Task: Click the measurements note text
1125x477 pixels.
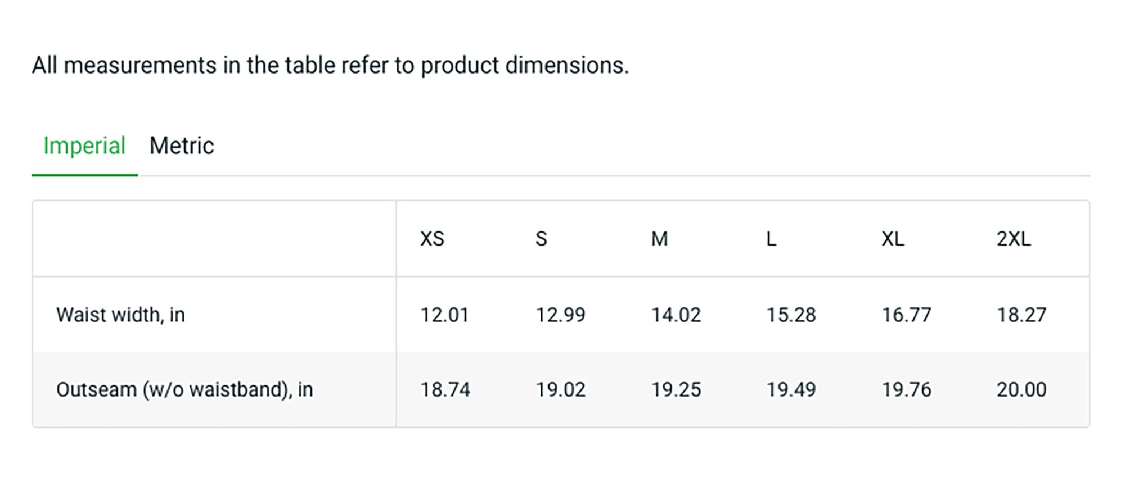Action: 330,65
